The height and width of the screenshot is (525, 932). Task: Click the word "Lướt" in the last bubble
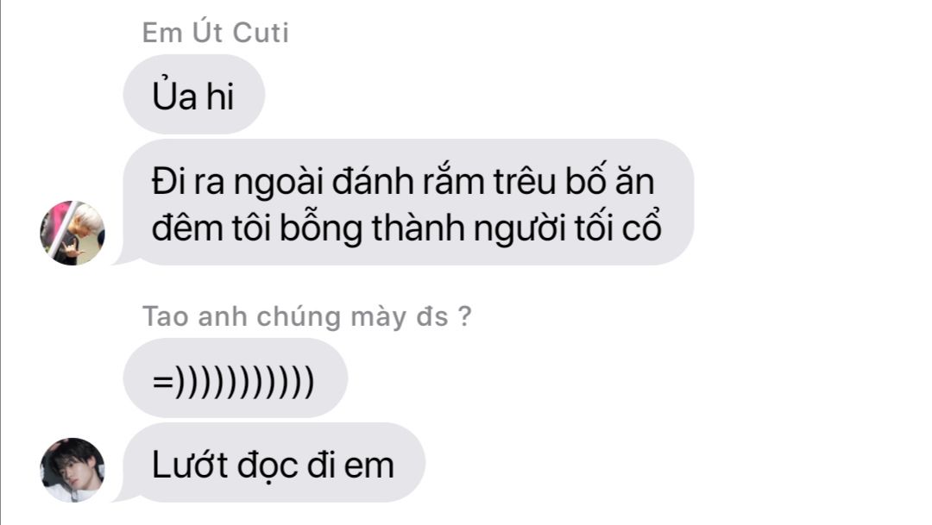190,464
